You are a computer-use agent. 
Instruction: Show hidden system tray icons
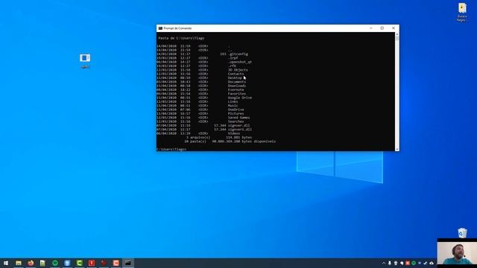[x=384, y=263]
